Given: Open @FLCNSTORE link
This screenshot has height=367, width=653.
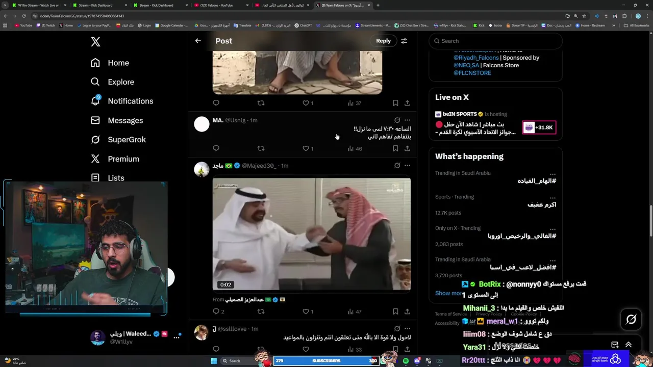Looking at the screenshot, I should click(x=472, y=73).
